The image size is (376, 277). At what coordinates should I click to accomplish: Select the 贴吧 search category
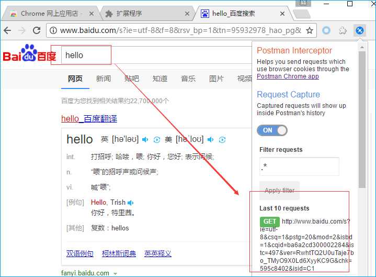pyautogui.click(x=132, y=79)
